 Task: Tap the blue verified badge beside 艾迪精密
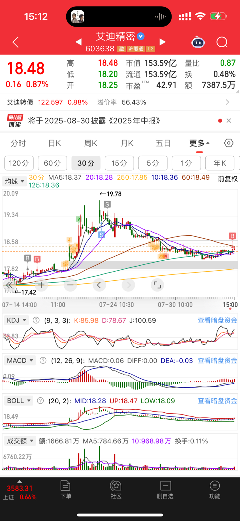point(141,36)
